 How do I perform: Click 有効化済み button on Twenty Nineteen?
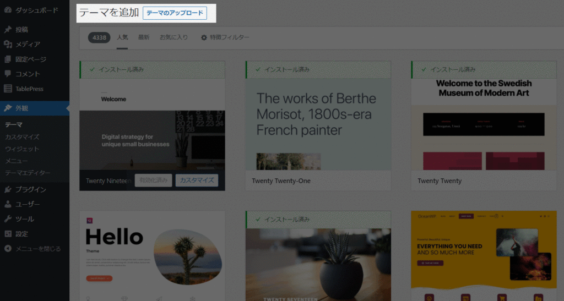click(x=153, y=180)
